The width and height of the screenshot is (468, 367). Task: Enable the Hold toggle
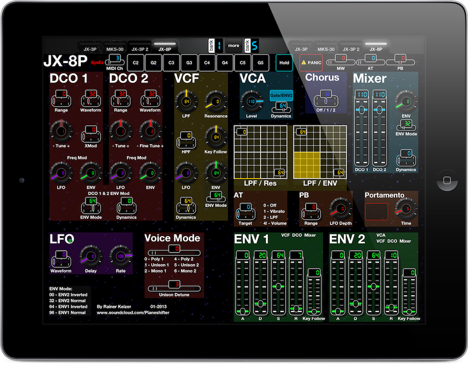point(284,63)
